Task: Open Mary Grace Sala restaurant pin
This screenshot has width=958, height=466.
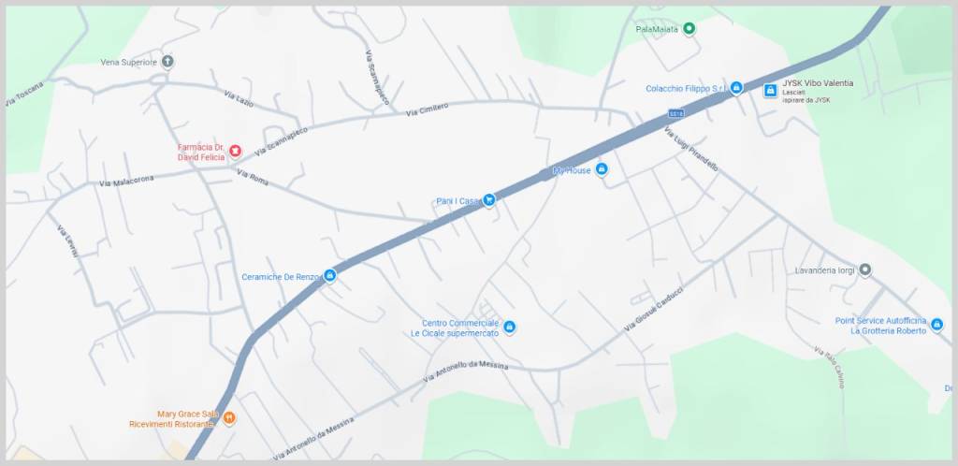Action: [229, 418]
